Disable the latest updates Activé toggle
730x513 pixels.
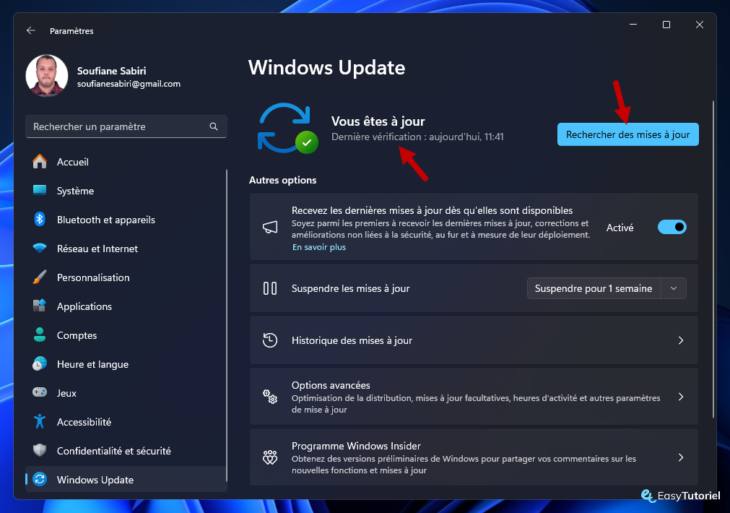672,228
